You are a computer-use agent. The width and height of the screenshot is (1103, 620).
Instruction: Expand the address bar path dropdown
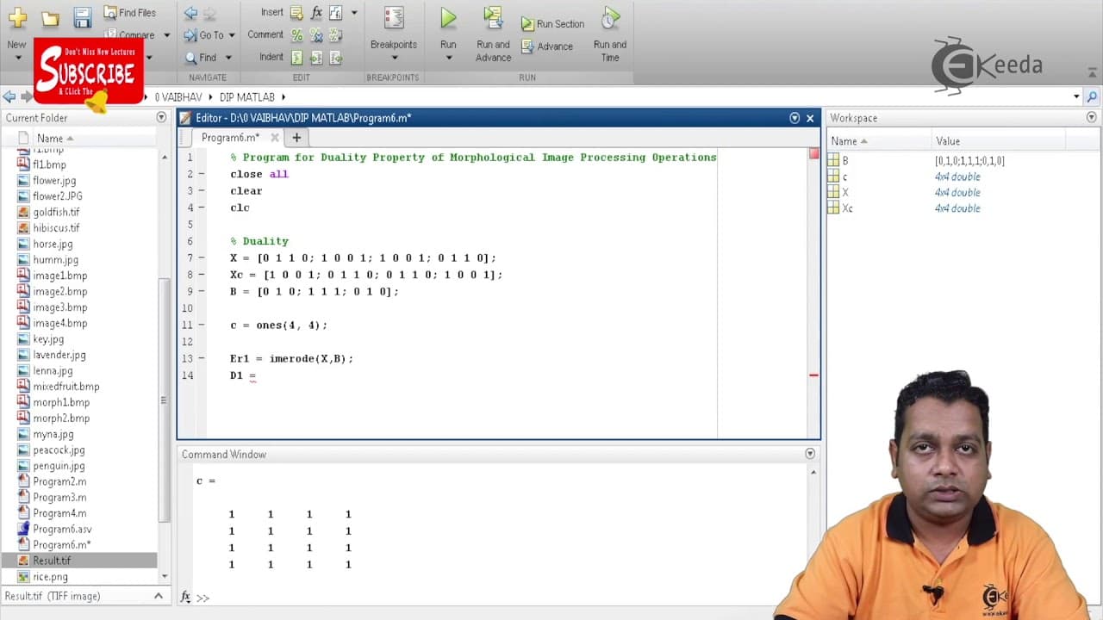[1076, 97]
